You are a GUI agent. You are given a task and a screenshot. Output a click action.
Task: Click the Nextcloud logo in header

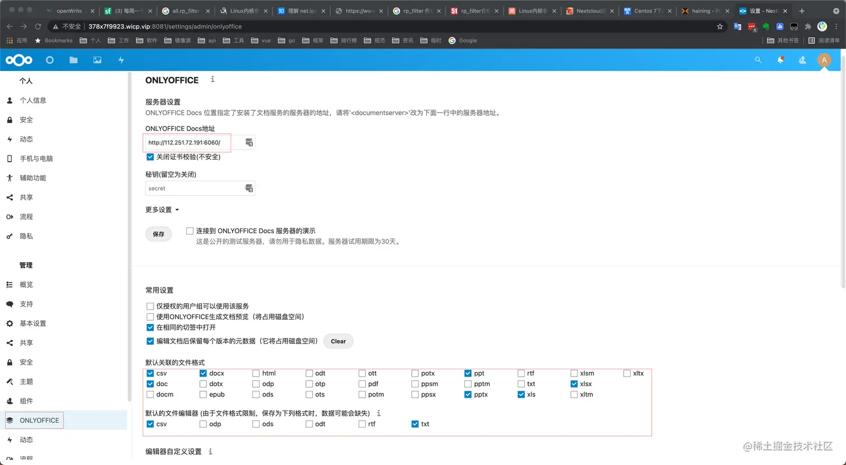(x=19, y=60)
